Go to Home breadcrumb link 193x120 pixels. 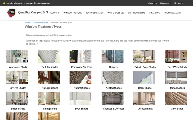tap(27, 22)
